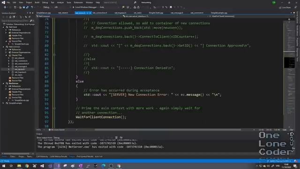Open the Project menu
300x169 pixels.
coord(29,2)
